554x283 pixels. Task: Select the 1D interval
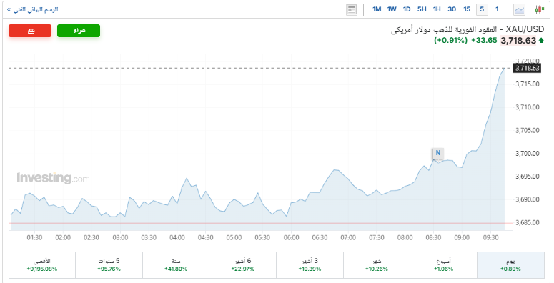point(407,9)
